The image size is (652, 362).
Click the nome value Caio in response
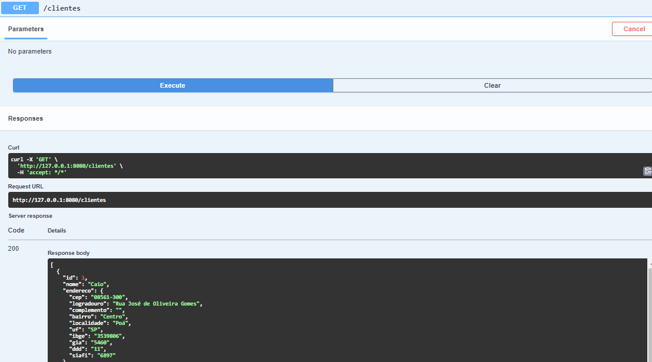[x=98, y=284]
